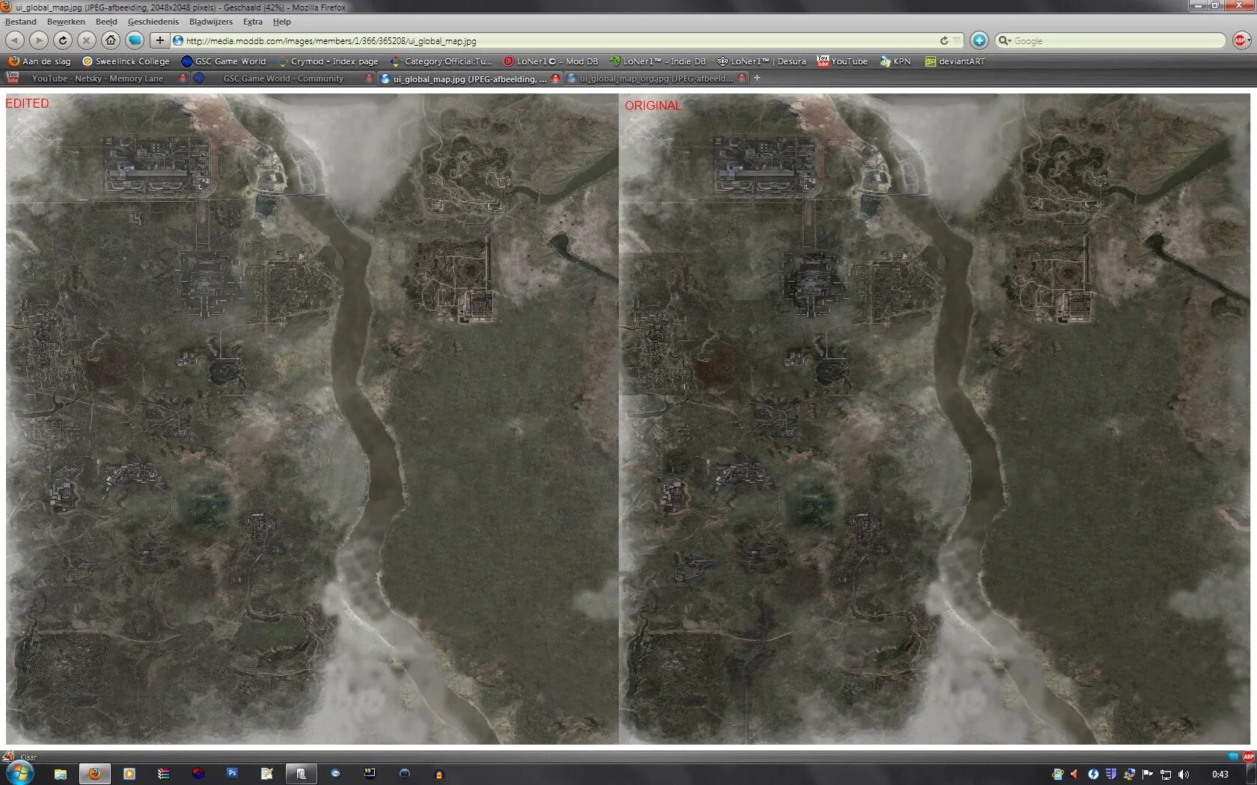Open the Bladwijzers menu
Screen dimensions: 1257x785
(x=211, y=22)
